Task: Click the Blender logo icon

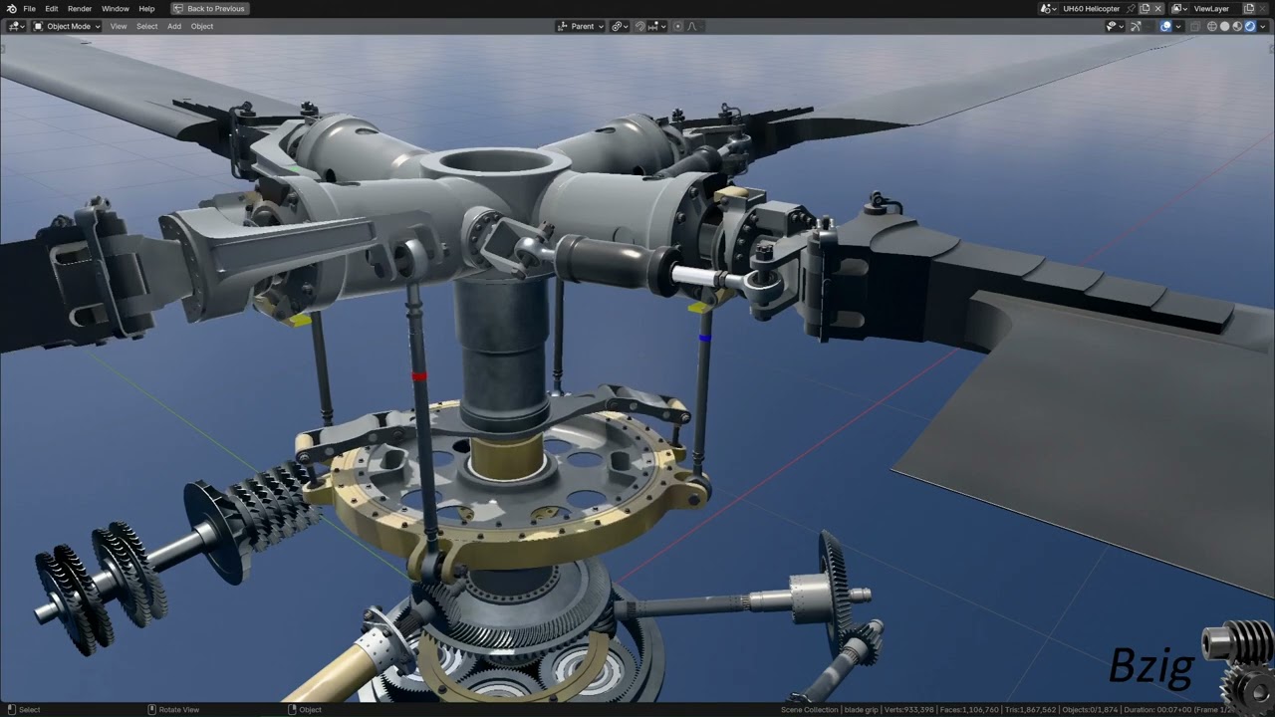Action: pos(11,8)
